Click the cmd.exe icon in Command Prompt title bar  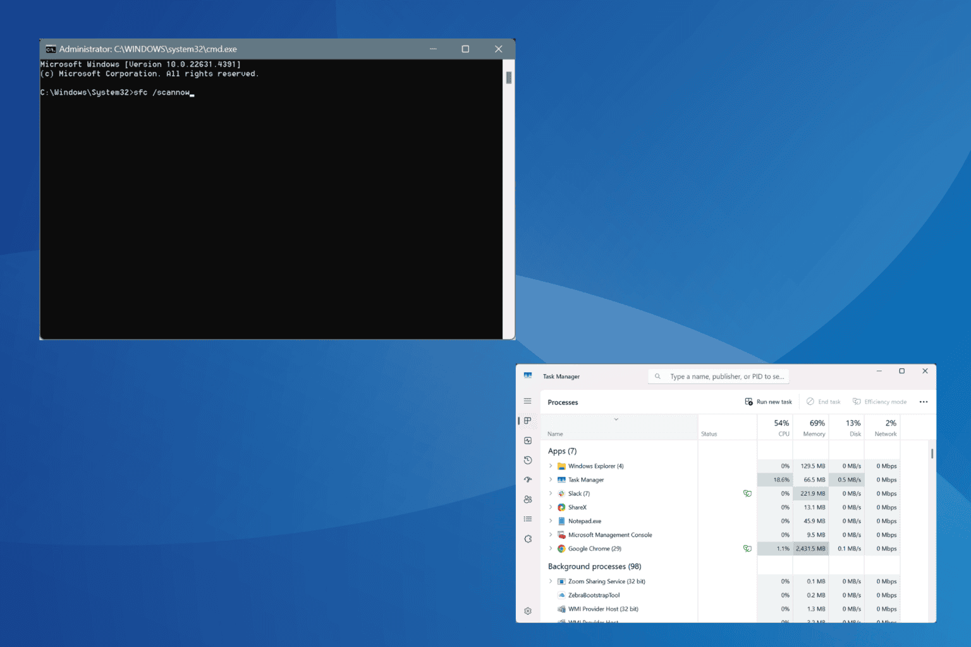pos(51,49)
